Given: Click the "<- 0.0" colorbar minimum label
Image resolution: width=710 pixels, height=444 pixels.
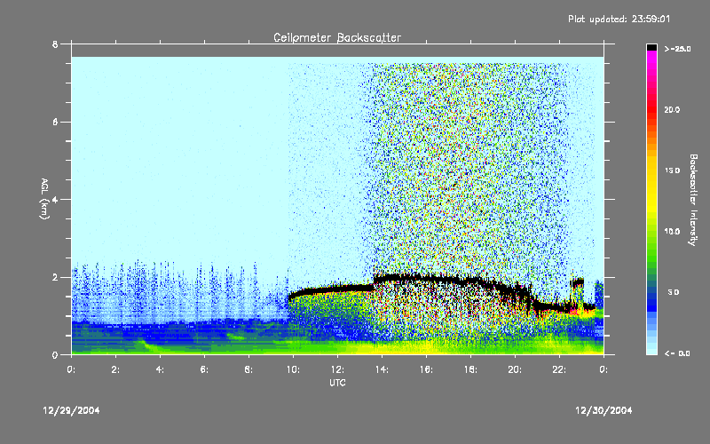Looking at the screenshot, I should coord(677,353).
